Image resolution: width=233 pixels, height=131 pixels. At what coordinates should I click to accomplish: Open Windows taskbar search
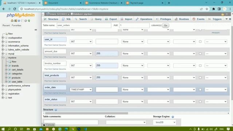tap(9, 129)
